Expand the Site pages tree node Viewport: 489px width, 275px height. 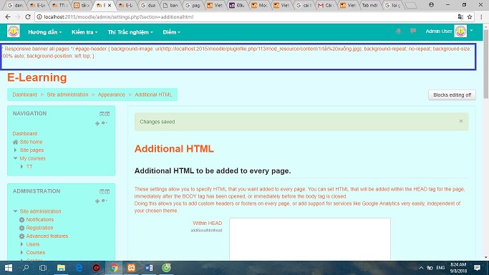(x=15, y=150)
